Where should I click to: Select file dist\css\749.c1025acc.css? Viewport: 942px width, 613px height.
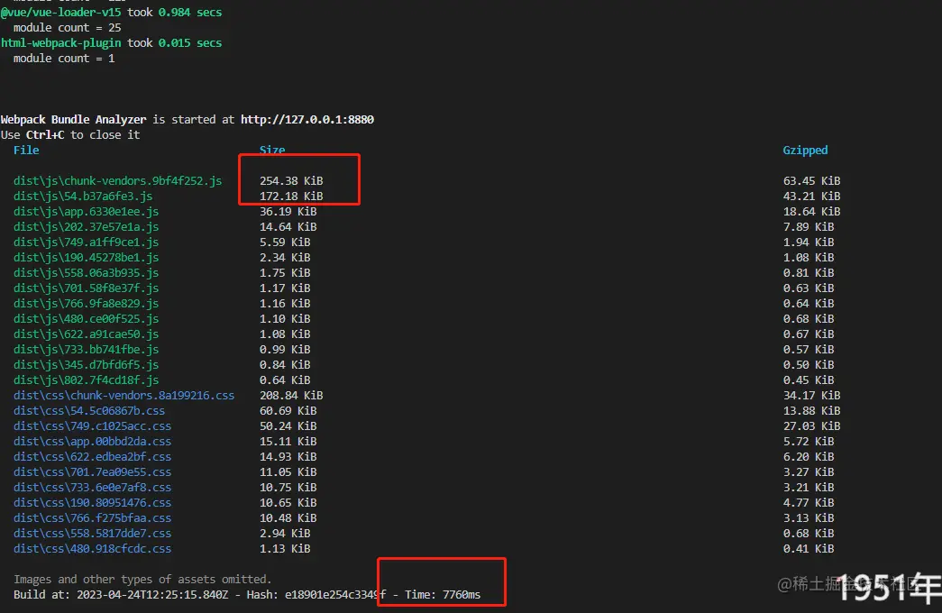pyautogui.click(x=93, y=426)
